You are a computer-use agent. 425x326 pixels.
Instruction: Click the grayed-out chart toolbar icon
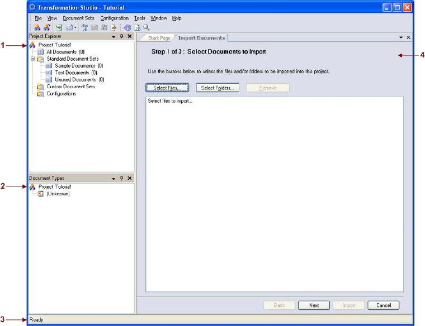(95, 27)
